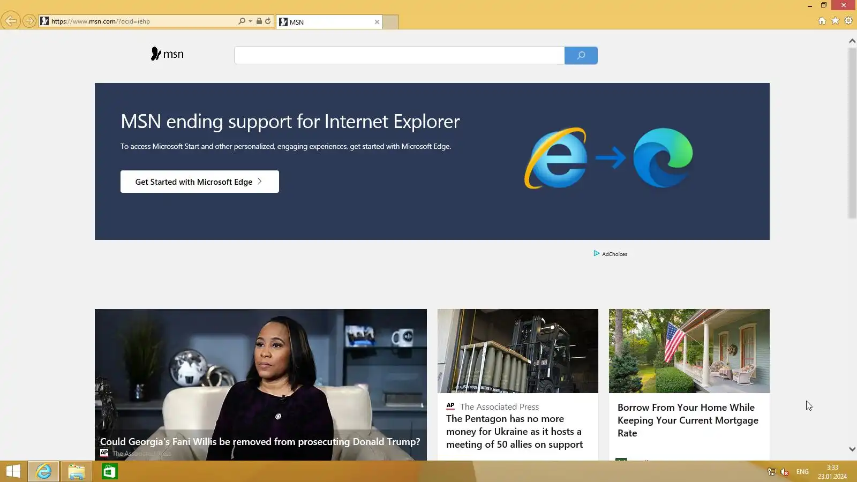Open the Pentagon Ukraine money headline

(x=514, y=432)
